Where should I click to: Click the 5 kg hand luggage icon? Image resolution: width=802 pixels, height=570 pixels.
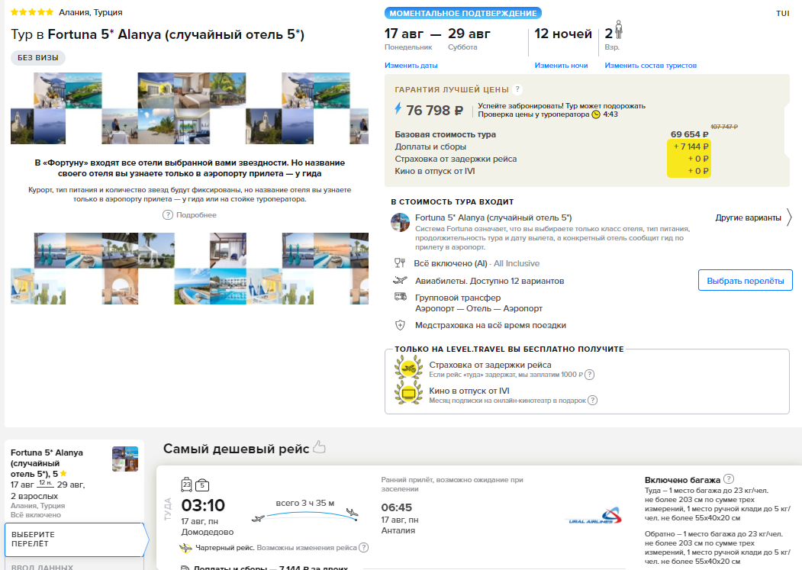202,485
